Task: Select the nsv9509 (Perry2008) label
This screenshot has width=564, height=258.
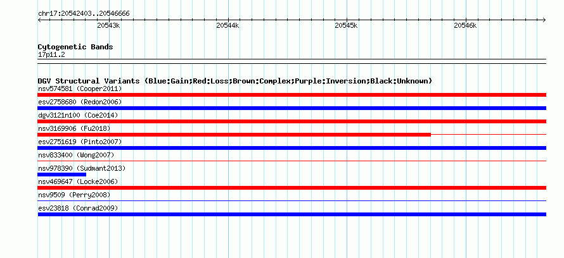Action: tap(74, 195)
